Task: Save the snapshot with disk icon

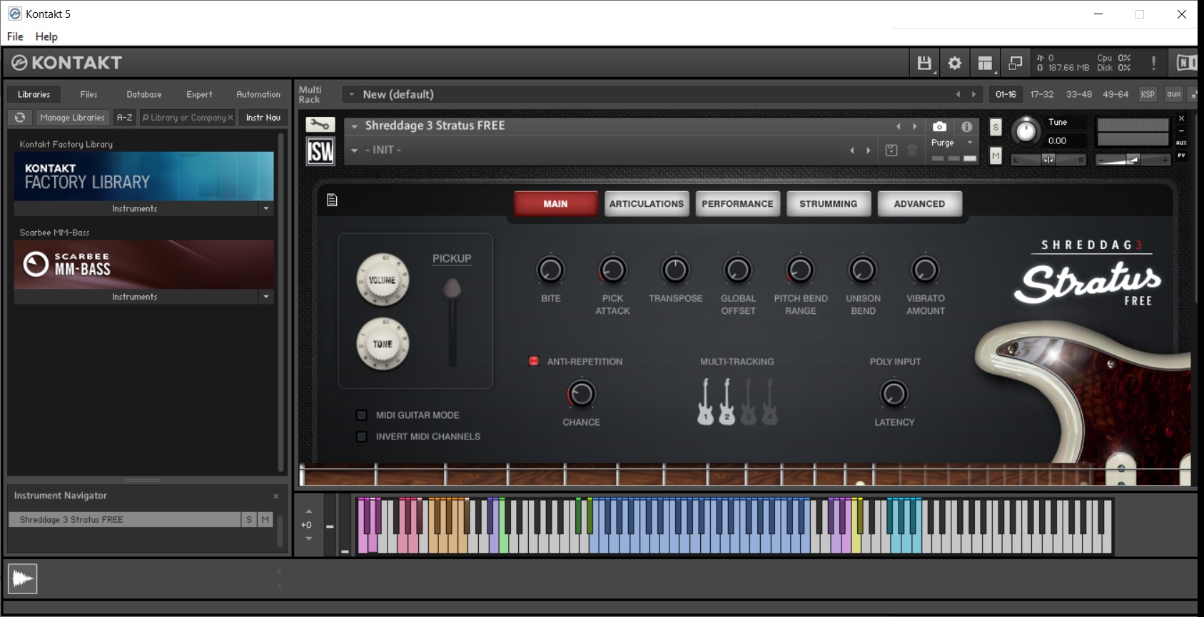Action: (891, 151)
